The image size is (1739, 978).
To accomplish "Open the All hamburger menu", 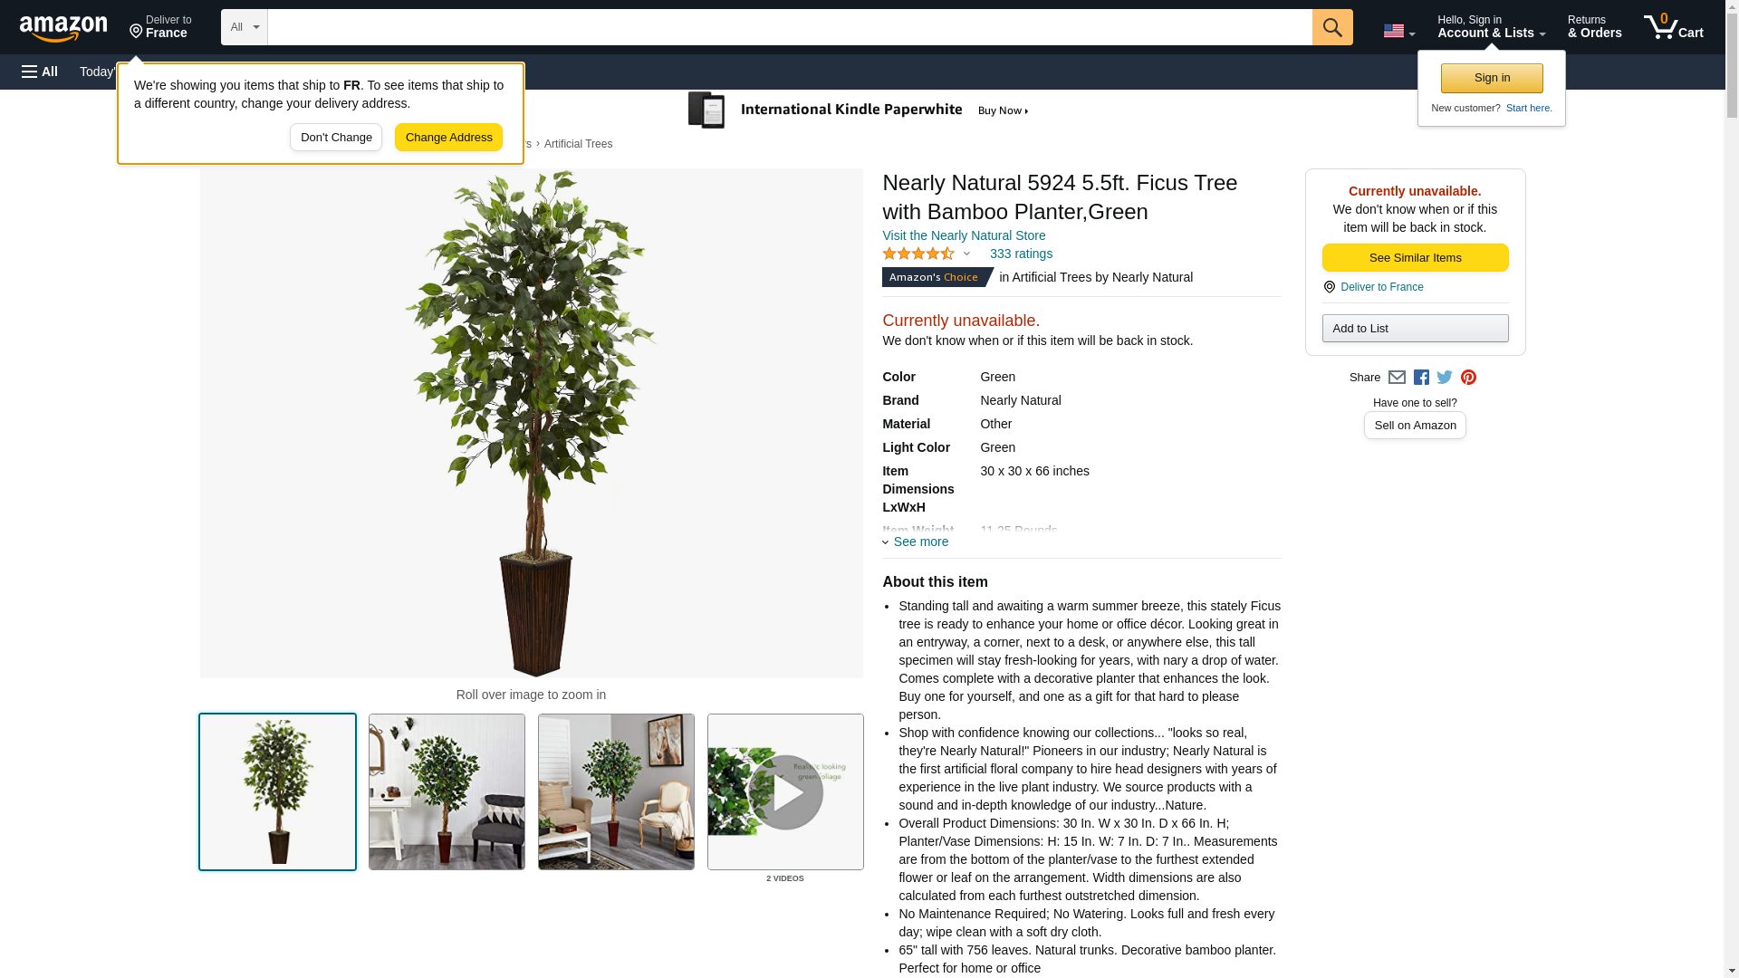I will pyautogui.click(x=40, y=72).
